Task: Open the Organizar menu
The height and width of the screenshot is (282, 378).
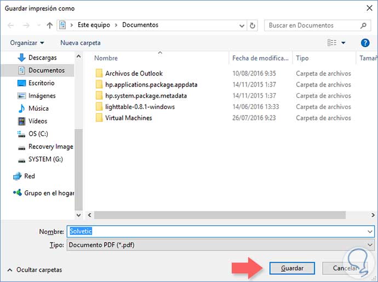Action: tap(27, 43)
